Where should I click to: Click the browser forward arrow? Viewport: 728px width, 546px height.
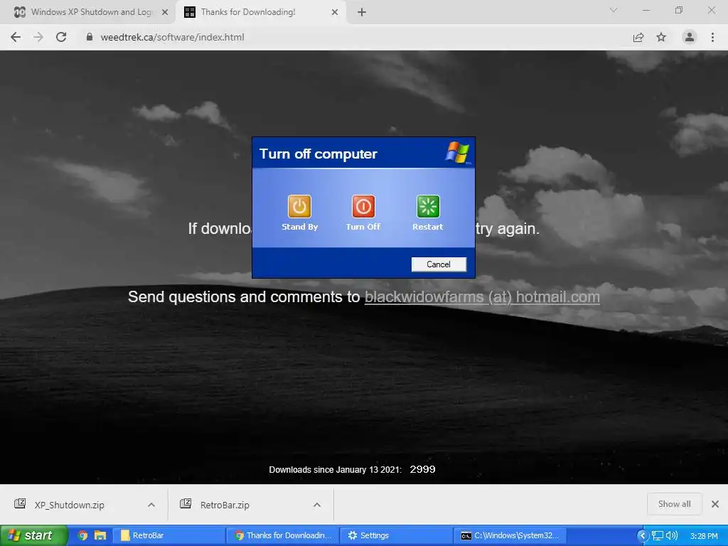click(38, 37)
